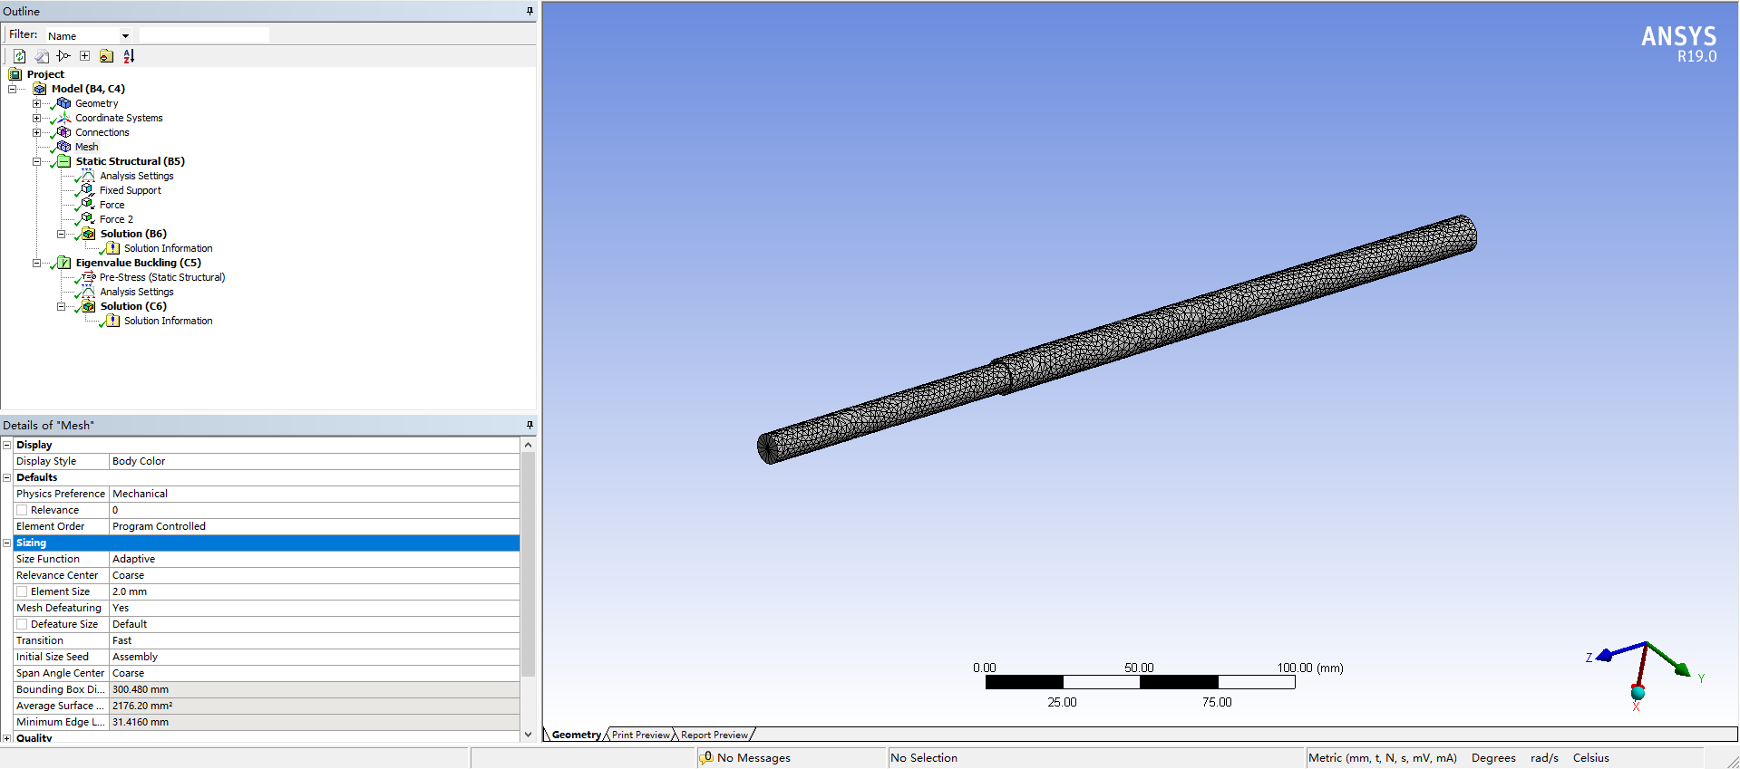This screenshot has width=1740, height=769.
Task: Collapse the Sizing section in Details
Action: 7,543
